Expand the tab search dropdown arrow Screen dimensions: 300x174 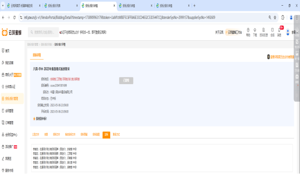point(3,6)
